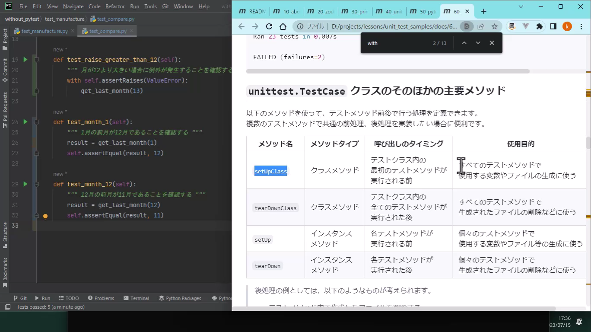Open the browser tab search dropdown
The width and height of the screenshot is (591, 332).
[521, 6]
